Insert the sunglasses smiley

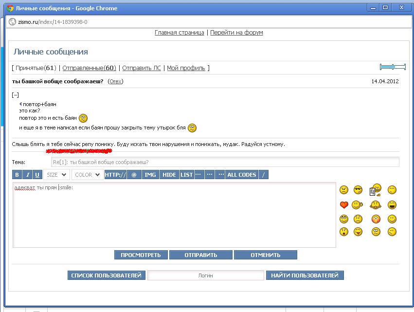pyautogui.click(x=358, y=190)
